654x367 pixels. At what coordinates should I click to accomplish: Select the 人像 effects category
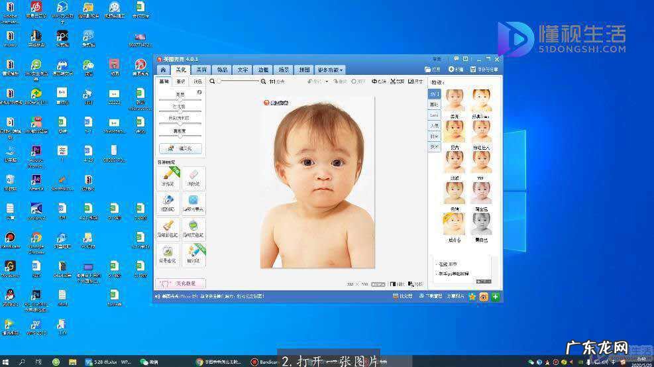tap(434, 125)
